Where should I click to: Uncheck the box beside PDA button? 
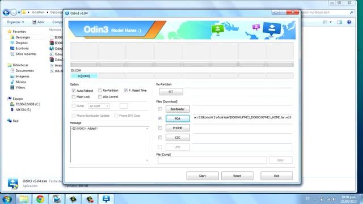tap(160, 118)
